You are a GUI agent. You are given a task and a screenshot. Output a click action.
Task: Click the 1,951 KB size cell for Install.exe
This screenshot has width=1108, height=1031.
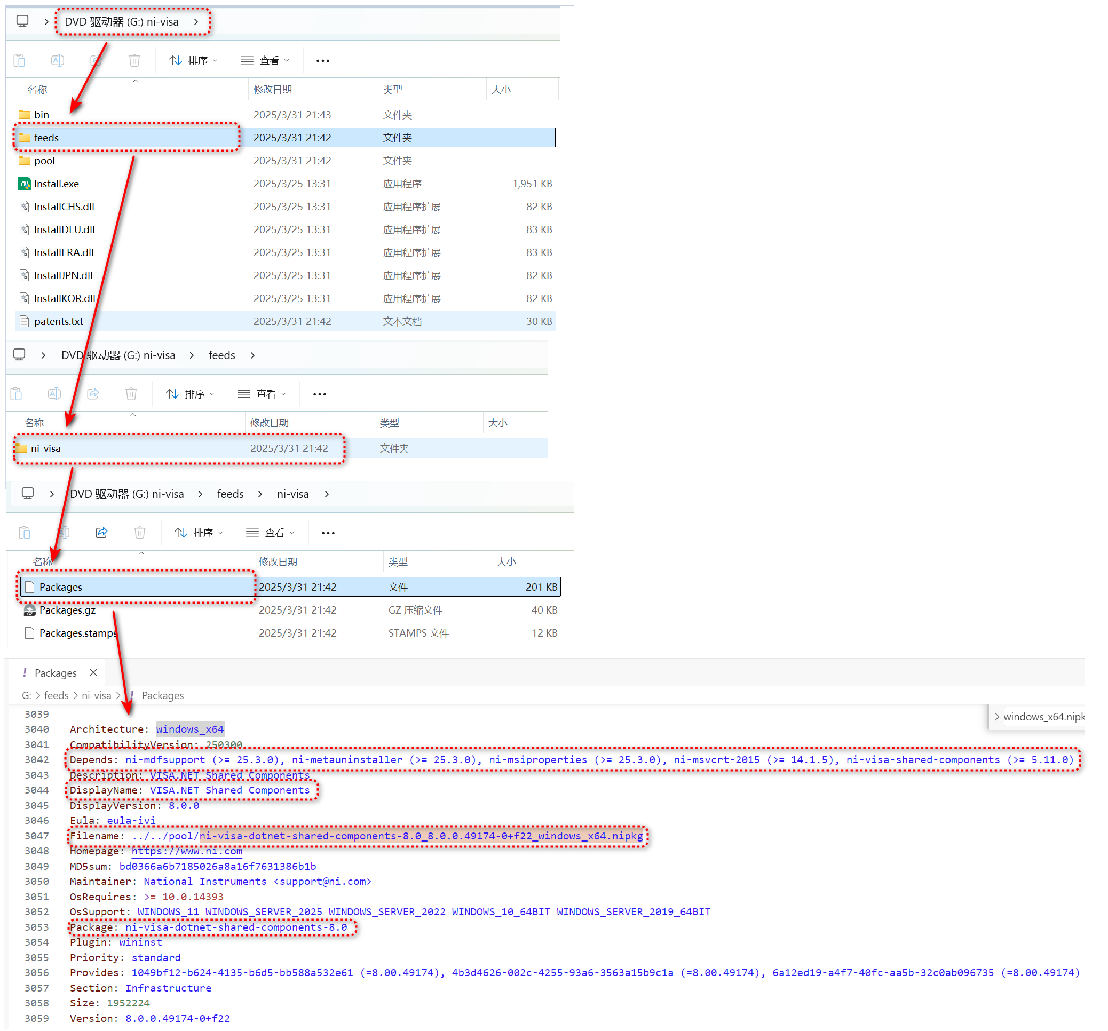point(532,184)
